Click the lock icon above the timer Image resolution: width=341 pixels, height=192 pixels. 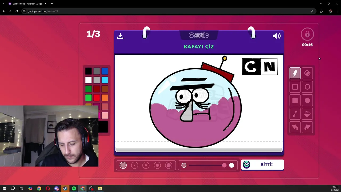[x=307, y=34]
